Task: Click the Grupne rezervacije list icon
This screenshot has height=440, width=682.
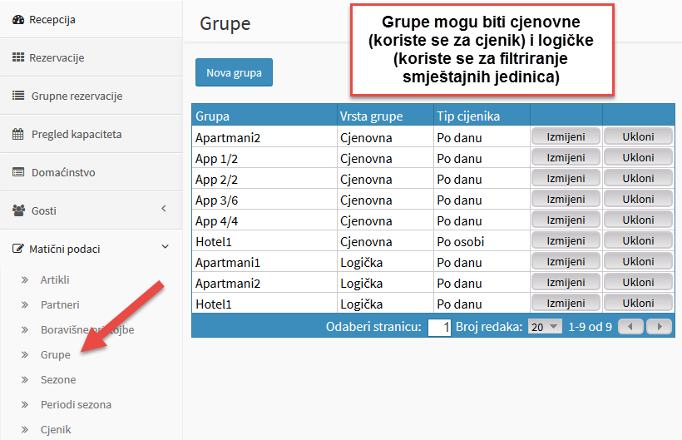Action: coord(18,96)
